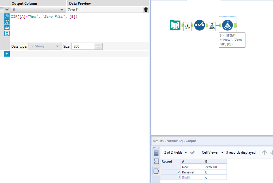
Task: Select the output anchor results view icon
Action: pos(156,171)
